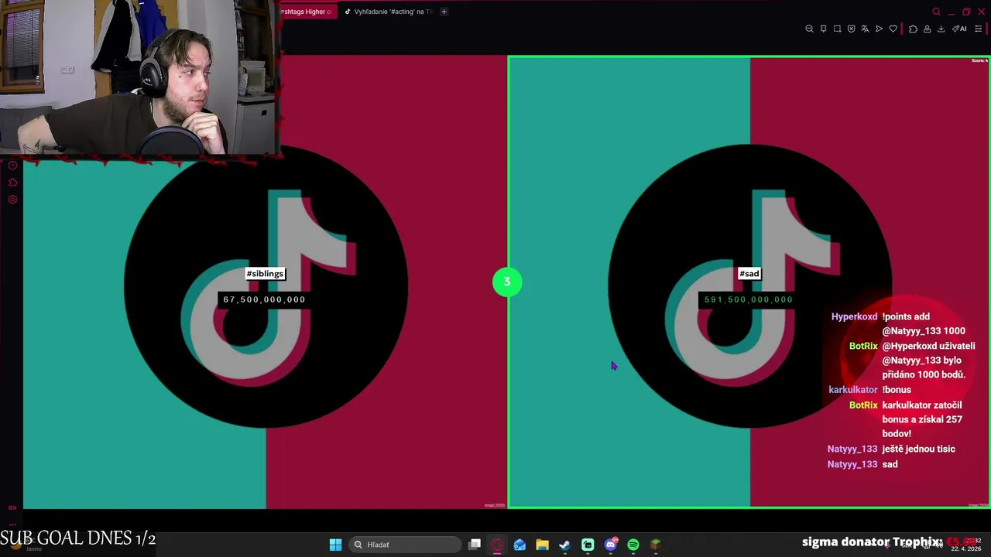
Task: Open the pinboard pin icon
Action: (823, 29)
